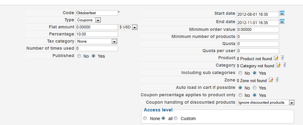This screenshot has width=303, height=125.
Task: Focus the Percentage input field
Action: pyautogui.click(x=97, y=34)
